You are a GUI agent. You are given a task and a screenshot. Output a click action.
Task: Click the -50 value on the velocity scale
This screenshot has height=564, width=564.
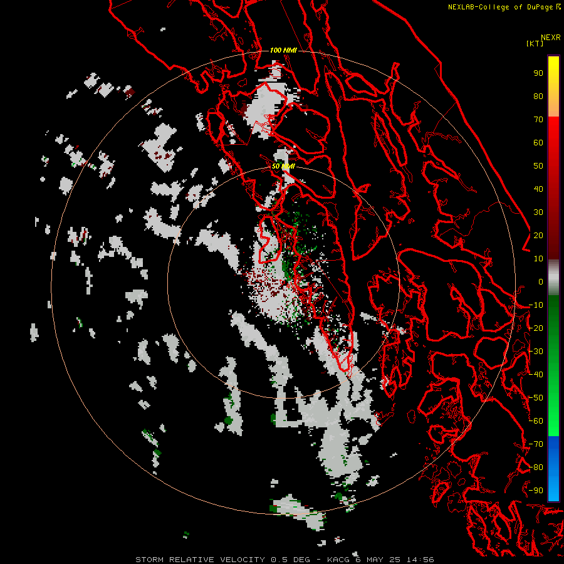[x=536, y=398]
